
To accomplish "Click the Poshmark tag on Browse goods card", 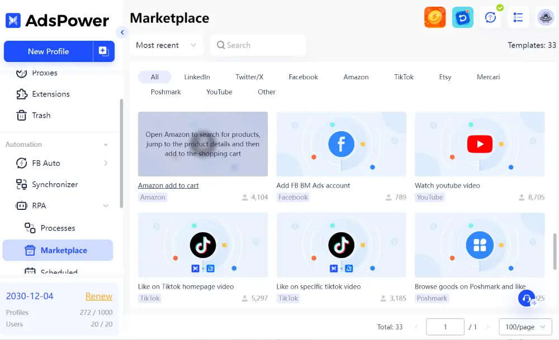I will (432, 298).
